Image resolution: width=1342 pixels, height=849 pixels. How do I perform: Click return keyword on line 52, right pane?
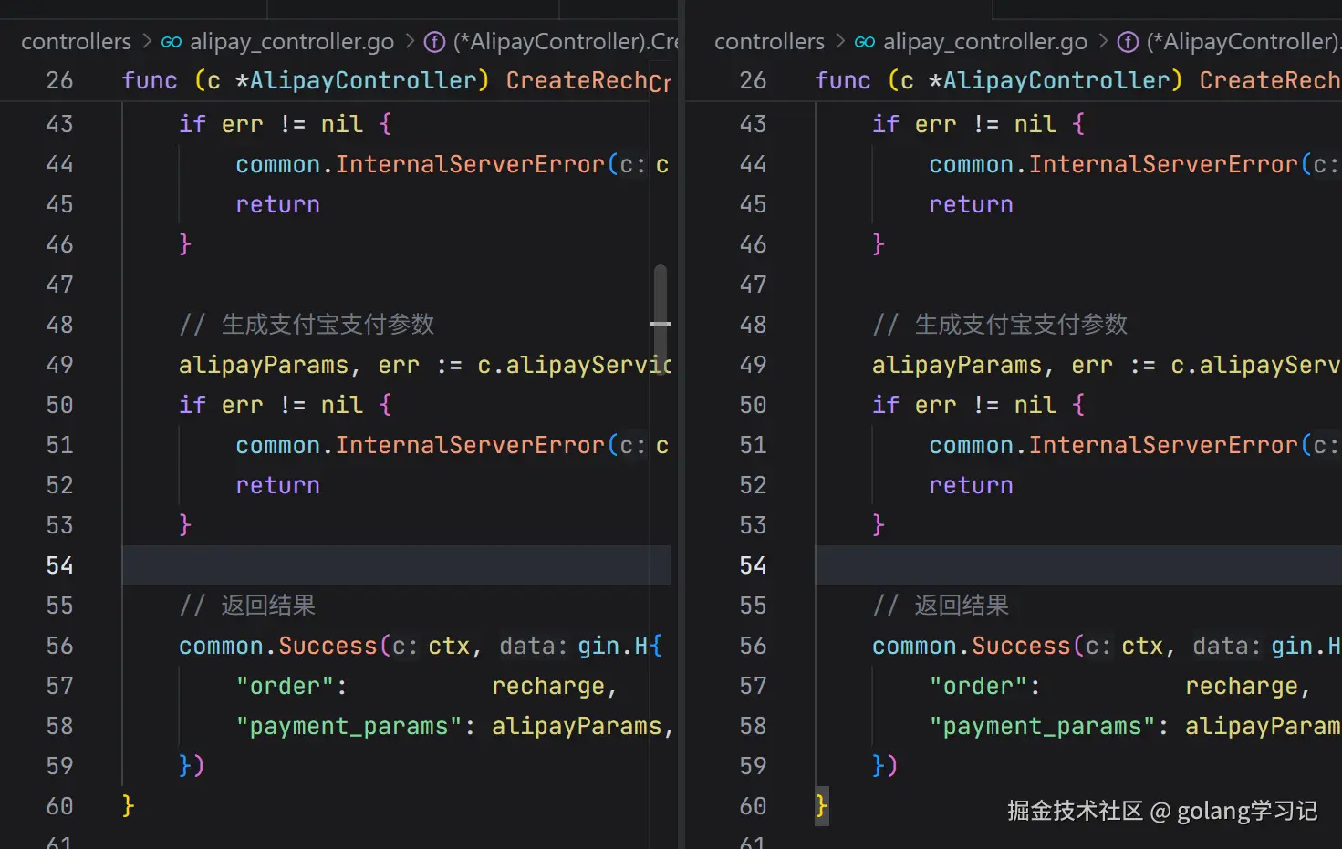pos(971,485)
